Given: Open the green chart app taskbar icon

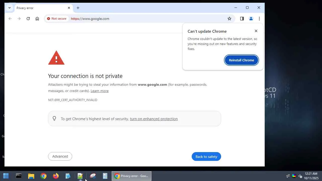Looking at the screenshot, I should point(80,176).
